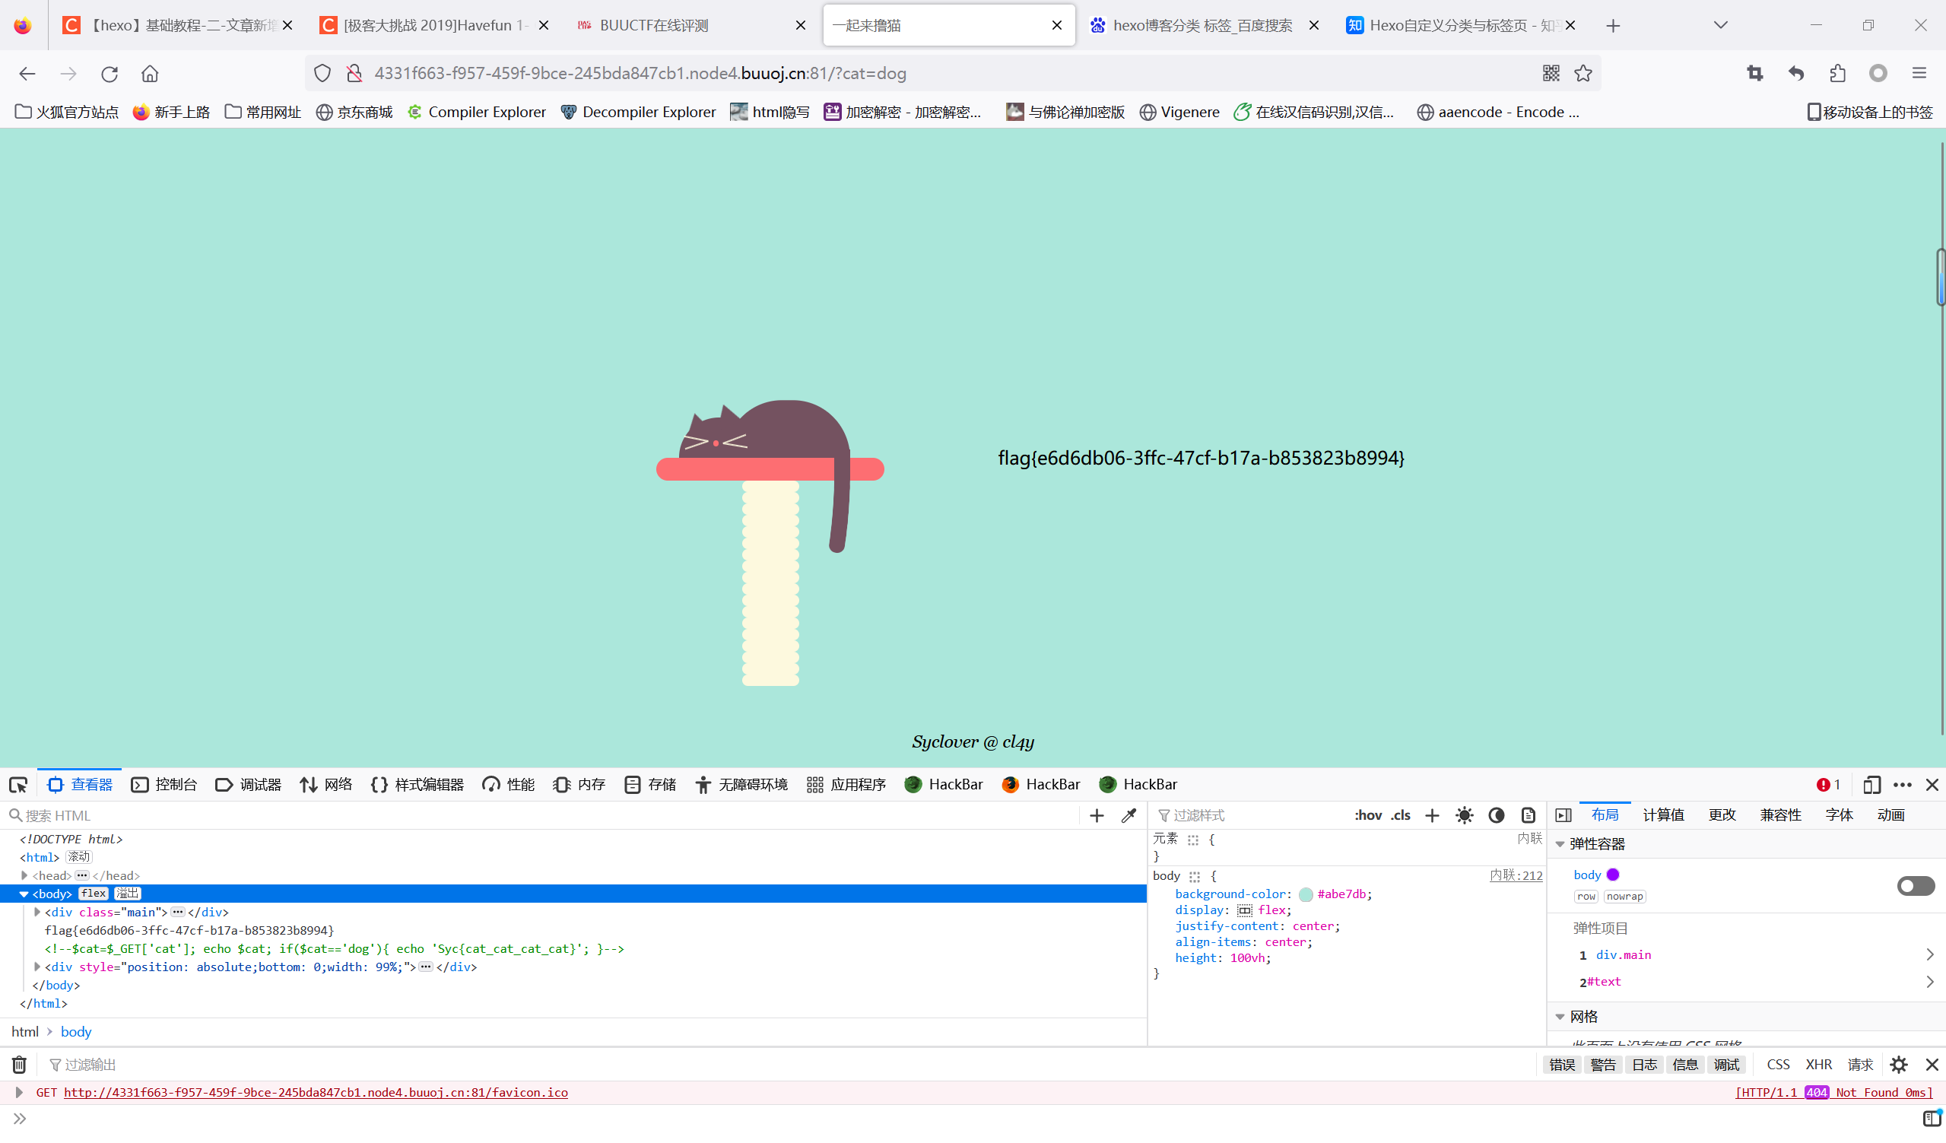The image size is (1946, 1143).
Task: Toggle the flex badge on body
Action: click(x=94, y=894)
